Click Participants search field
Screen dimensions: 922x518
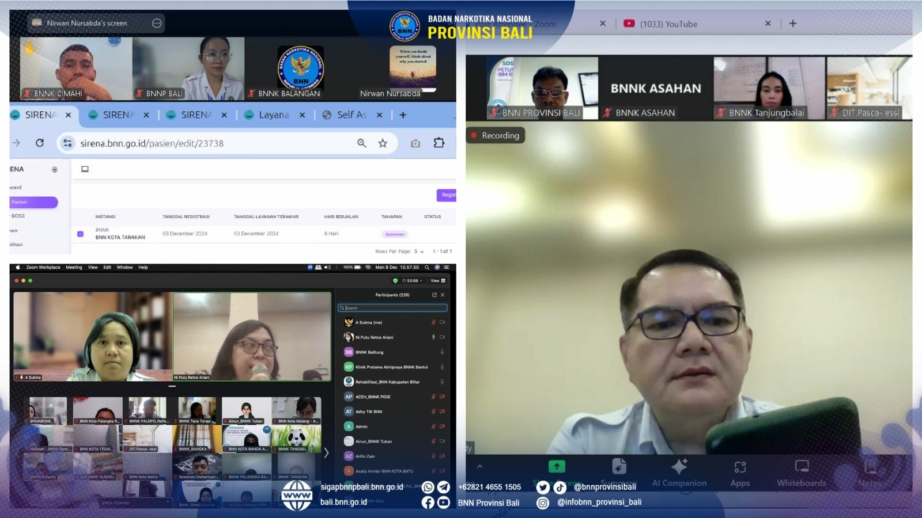[392, 308]
